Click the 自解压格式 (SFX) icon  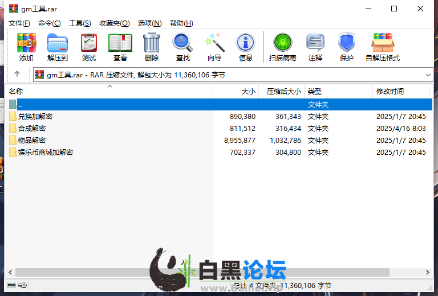383,47
